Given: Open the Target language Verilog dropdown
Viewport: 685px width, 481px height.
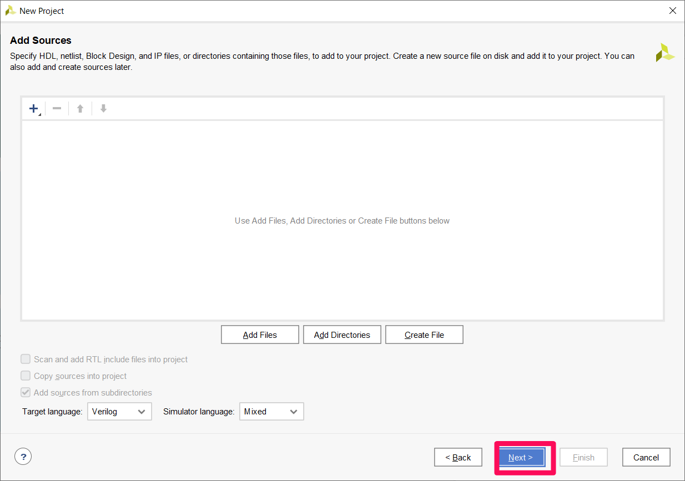Looking at the screenshot, I should [x=119, y=412].
